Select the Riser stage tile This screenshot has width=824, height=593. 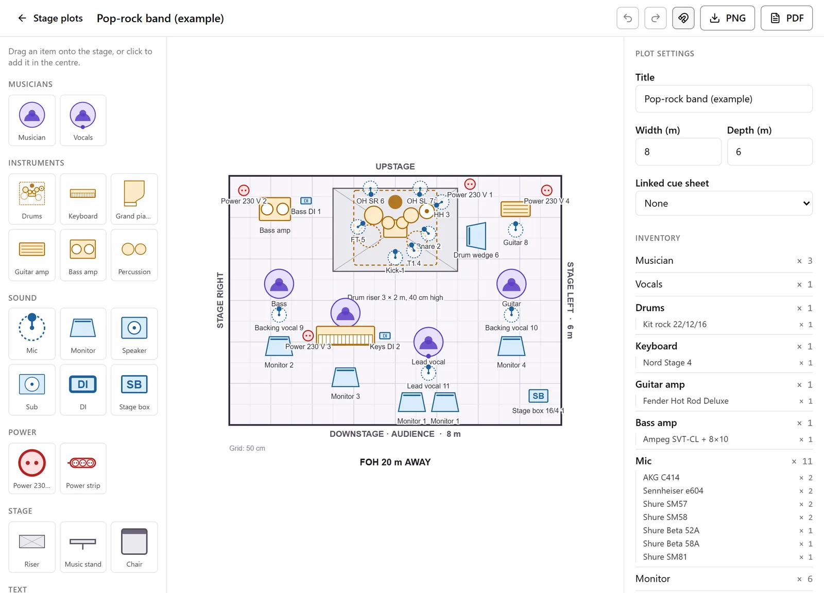pos(32,547)
